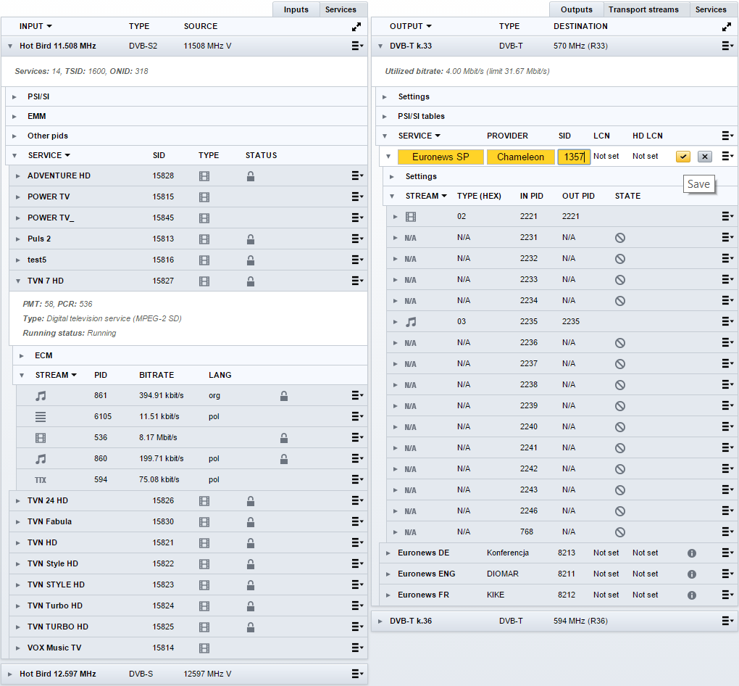Open the OUTPUT column sort dropdown

[429, 26]
